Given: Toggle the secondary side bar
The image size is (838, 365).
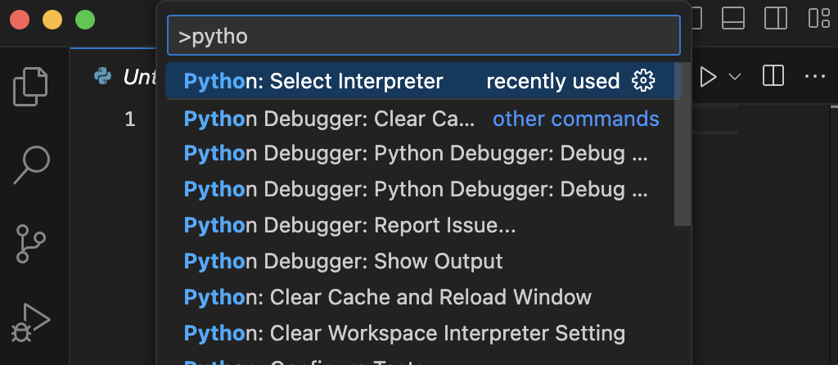Looking at the screenshot, I should [x=776, y=18].
